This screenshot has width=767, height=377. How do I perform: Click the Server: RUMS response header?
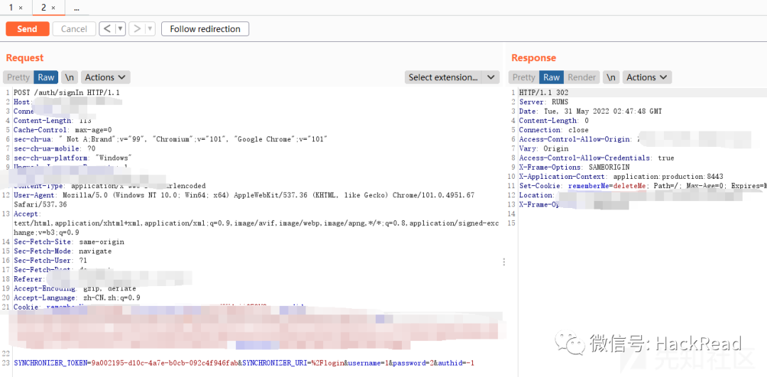coord(543,102)
